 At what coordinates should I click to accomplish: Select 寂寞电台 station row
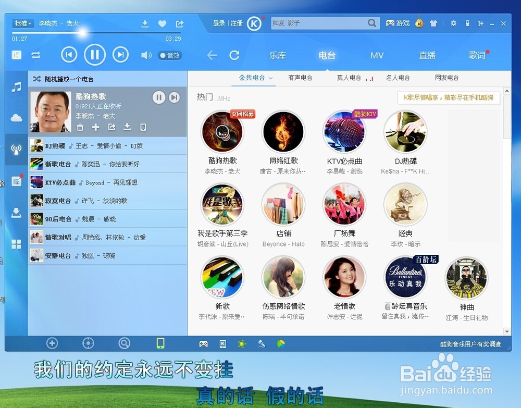(x=108, y=200)
